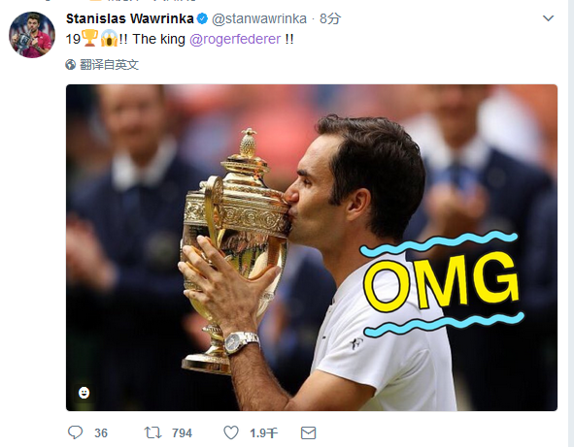
Task: Expand the tweet options chevron menu
Action: tap(548, 17)
